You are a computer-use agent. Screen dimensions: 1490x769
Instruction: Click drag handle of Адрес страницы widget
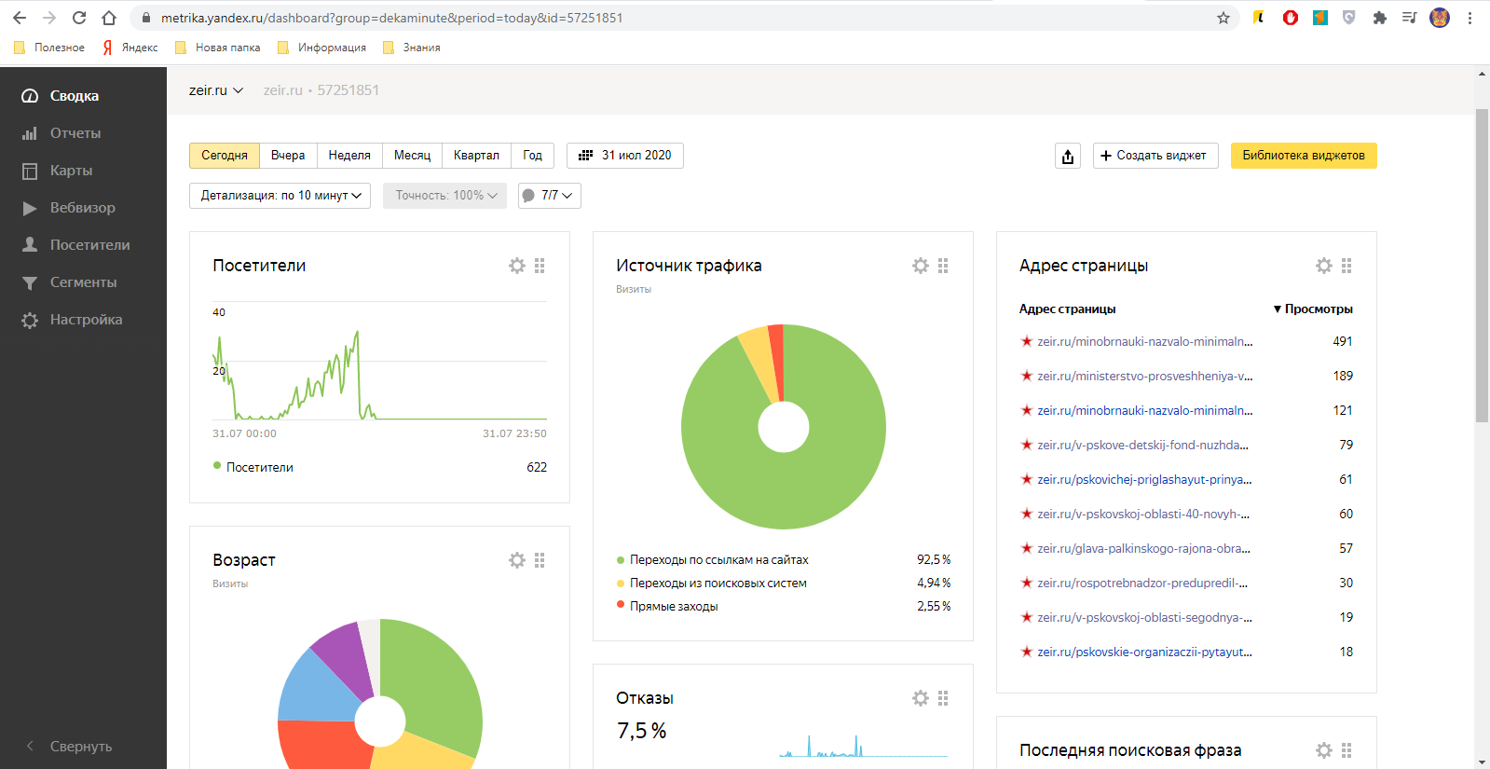coord(1346,266)
